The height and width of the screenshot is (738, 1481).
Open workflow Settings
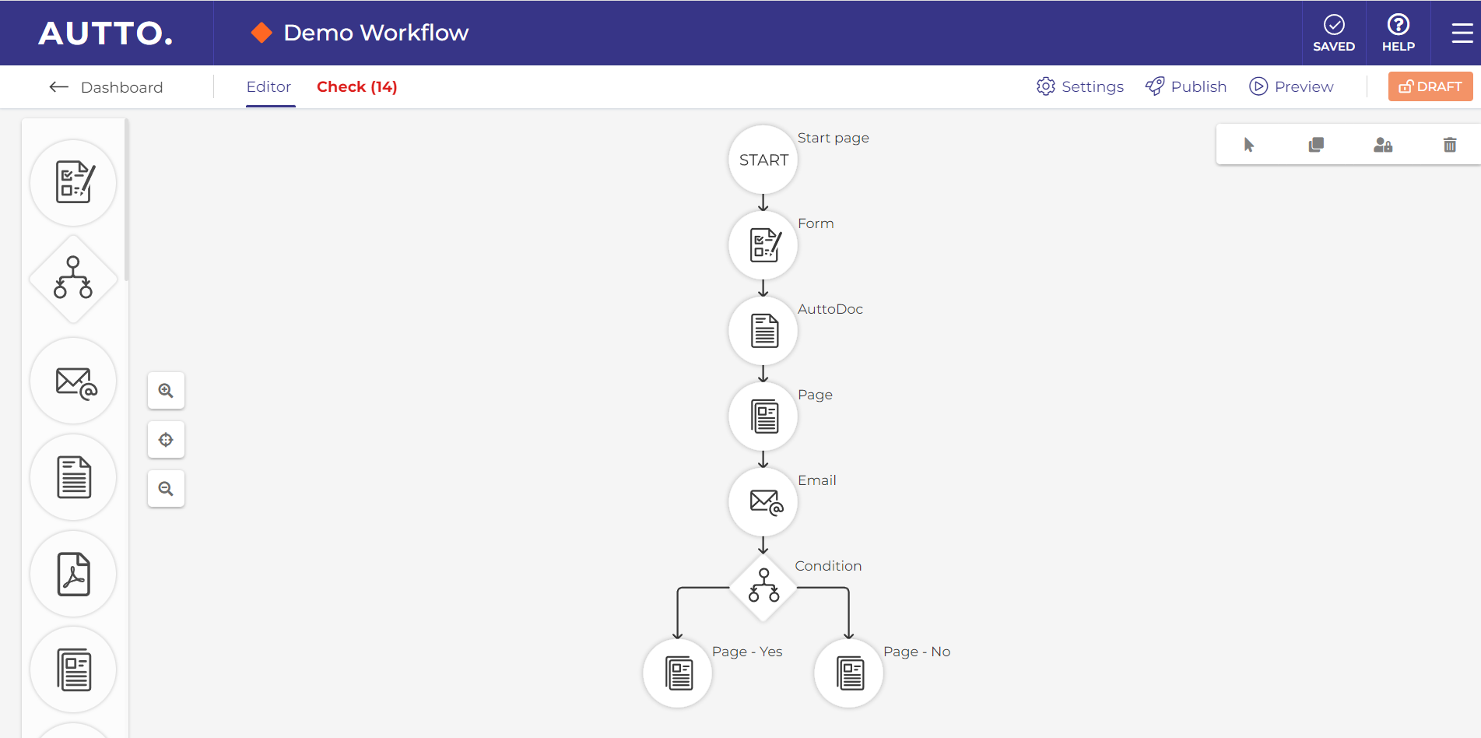click(1080, 86)
